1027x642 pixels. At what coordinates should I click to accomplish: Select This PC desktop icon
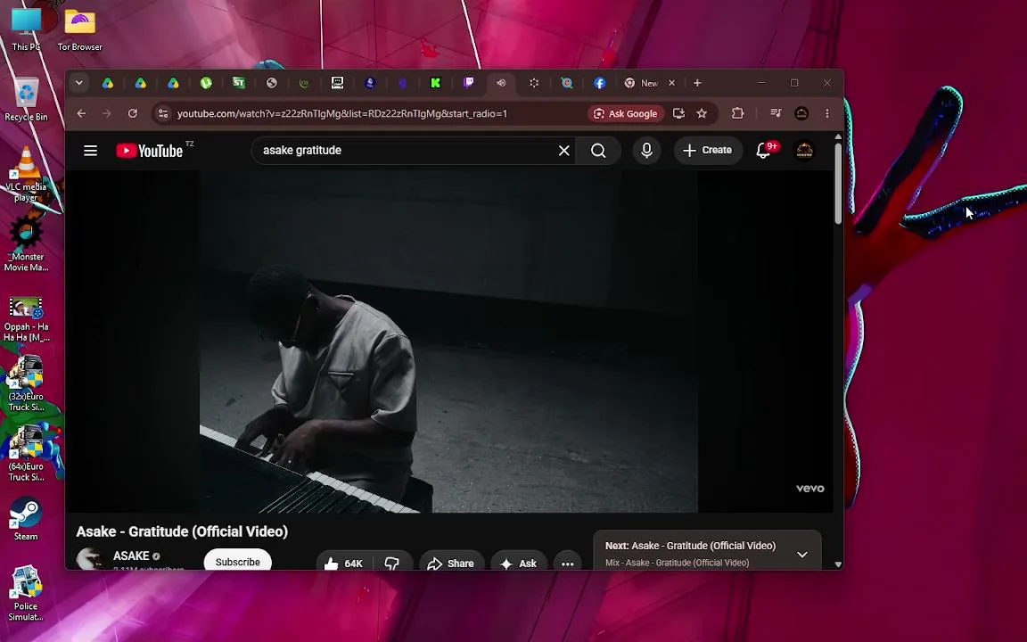[x=26, y=29]
